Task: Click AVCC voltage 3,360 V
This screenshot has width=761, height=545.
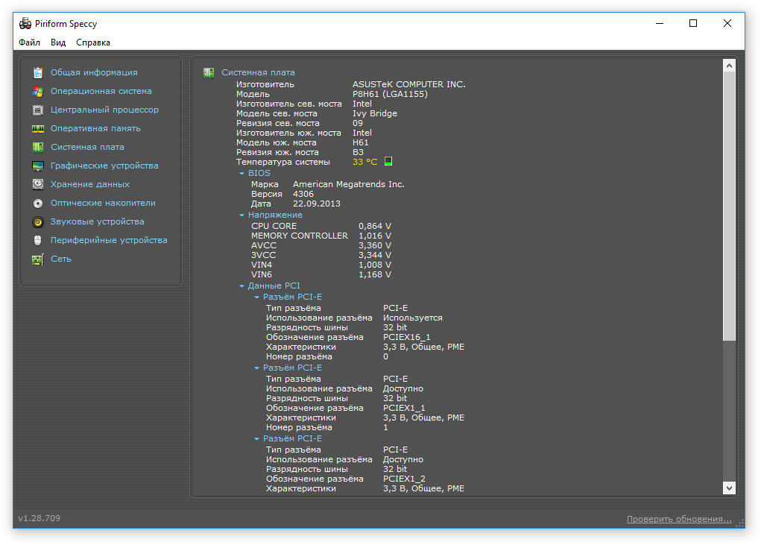Action: pyautogui.click(x=375, y=245)
